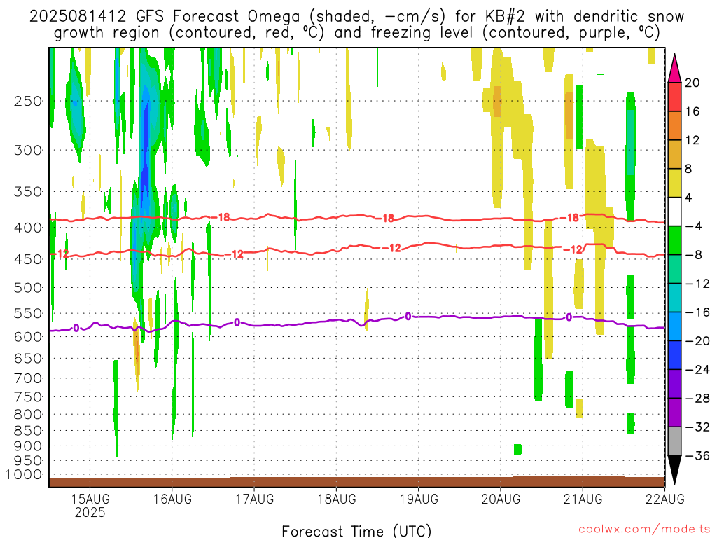This screenshot has width=717, height=538.
Task: Click the small green square near 950 level
Action: click(517, 449)
